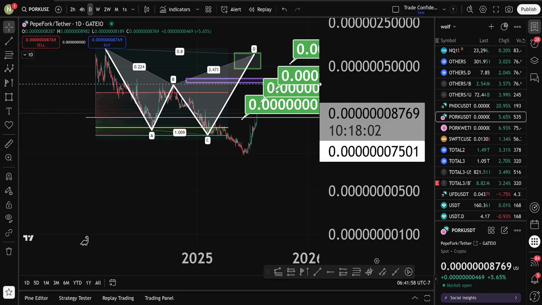Image resolution: width=542 pixels, height=305 pixels.
Task: Expand the bottom panel with chevron
Action: coord(415,298)
